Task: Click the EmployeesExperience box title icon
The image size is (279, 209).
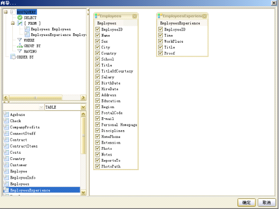Action: tap(160, 16)
